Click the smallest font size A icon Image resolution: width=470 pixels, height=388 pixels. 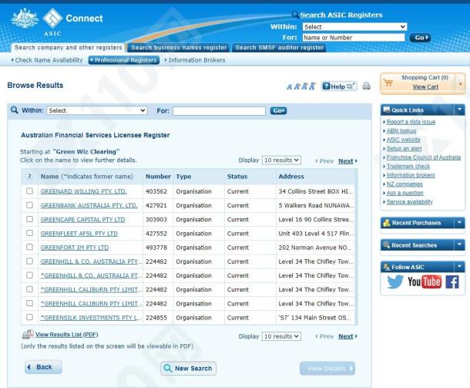click(289, 87)
